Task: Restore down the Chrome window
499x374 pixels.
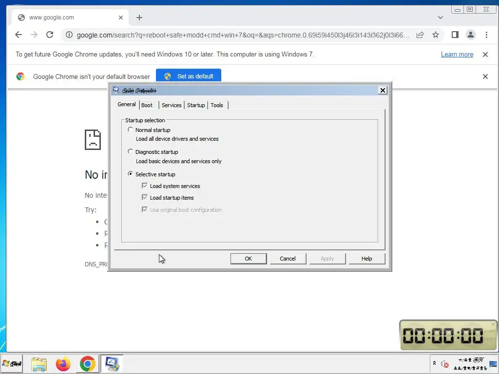Action: click(x=470, y=10)
